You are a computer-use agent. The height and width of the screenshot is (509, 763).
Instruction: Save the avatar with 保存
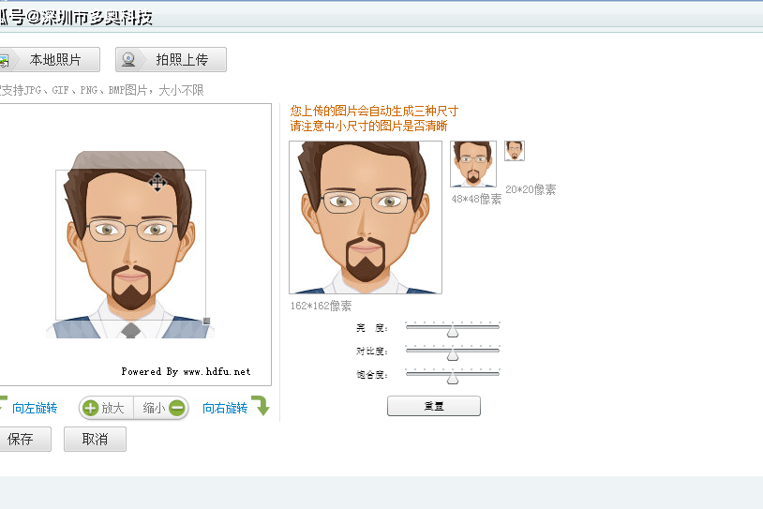click(x=24, y=439)
